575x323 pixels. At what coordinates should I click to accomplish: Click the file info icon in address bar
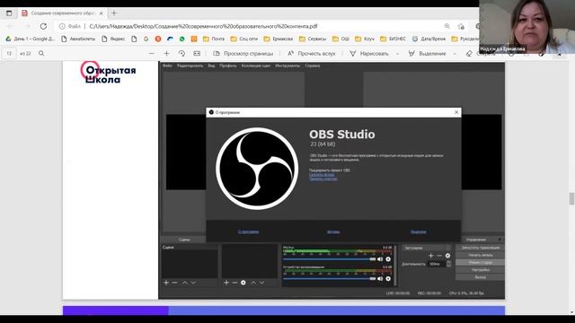(x=62, y=26)
